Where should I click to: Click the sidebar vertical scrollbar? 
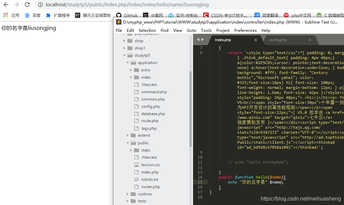coord(190,109)
